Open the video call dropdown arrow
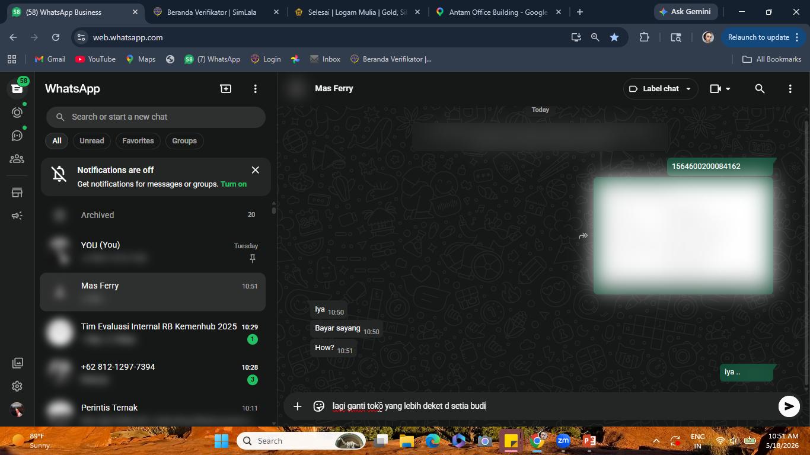Image resolution: width=810 pixels, height=455 pixels. point(728,89)
